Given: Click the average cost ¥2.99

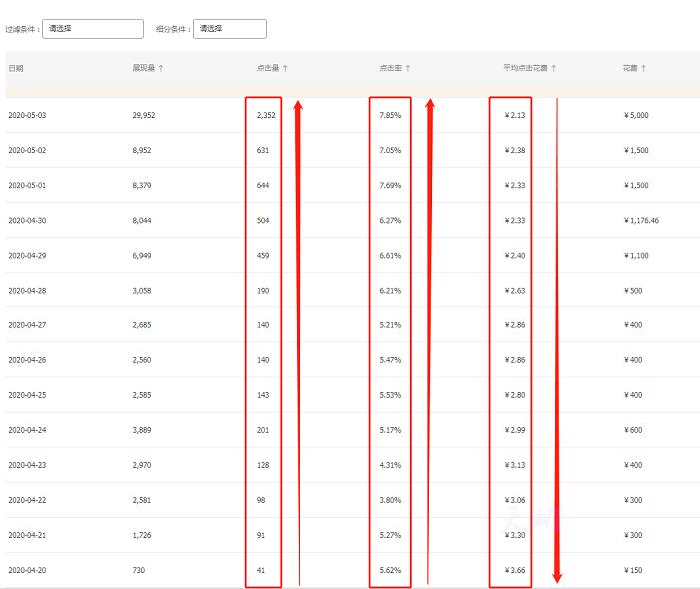Looking at the screenshot, I should [x=515, y=430].
